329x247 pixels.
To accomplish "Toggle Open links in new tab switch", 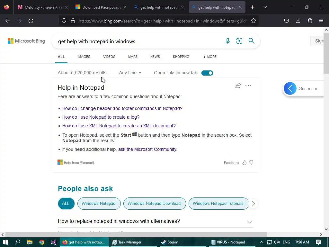I will pyautogui.click(x=207, y=73).
